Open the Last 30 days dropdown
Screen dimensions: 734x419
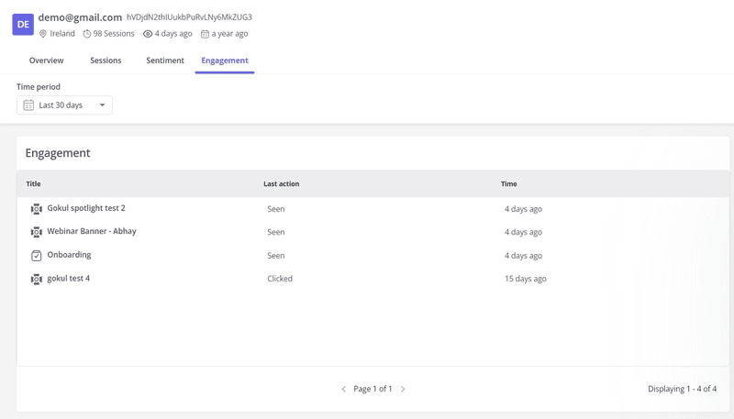point(64,105)
